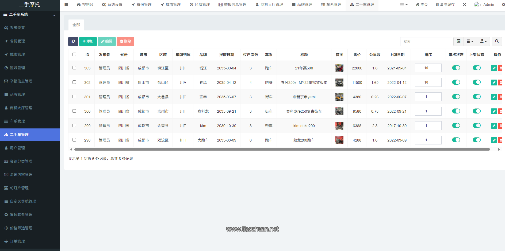The image size is (505, 251).
Task: Click the red delete icon for row 303
Action: click(x=500, y=68)
